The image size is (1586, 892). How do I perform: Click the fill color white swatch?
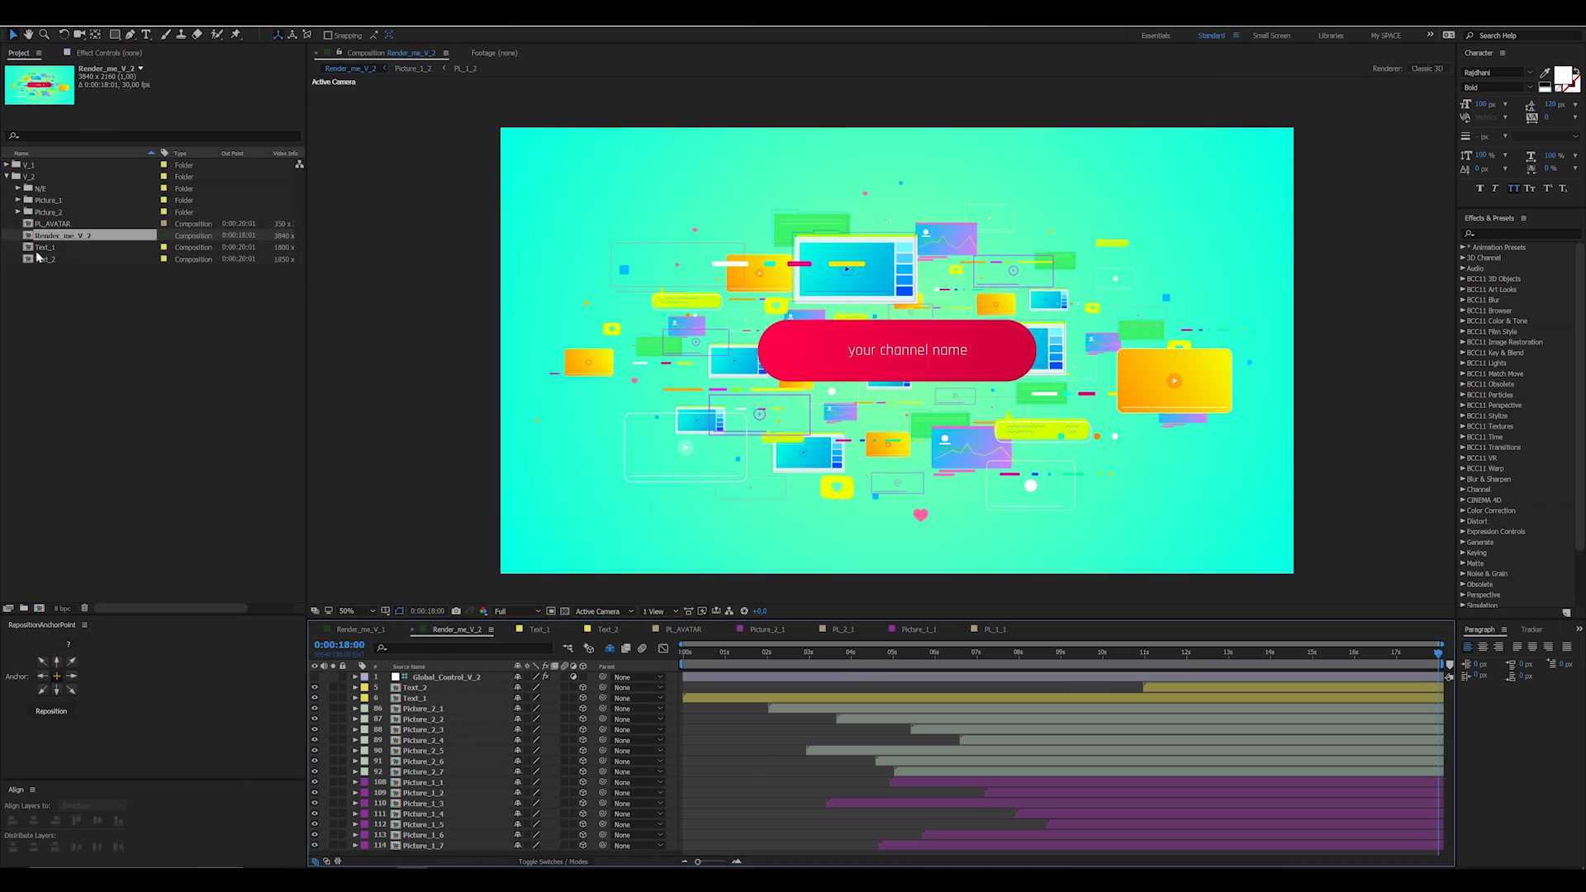click(x=1562, y=76)
